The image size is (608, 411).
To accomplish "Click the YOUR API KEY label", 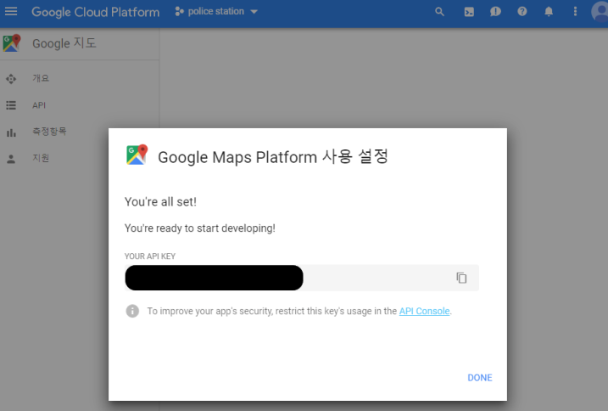I will pos(150,256).
